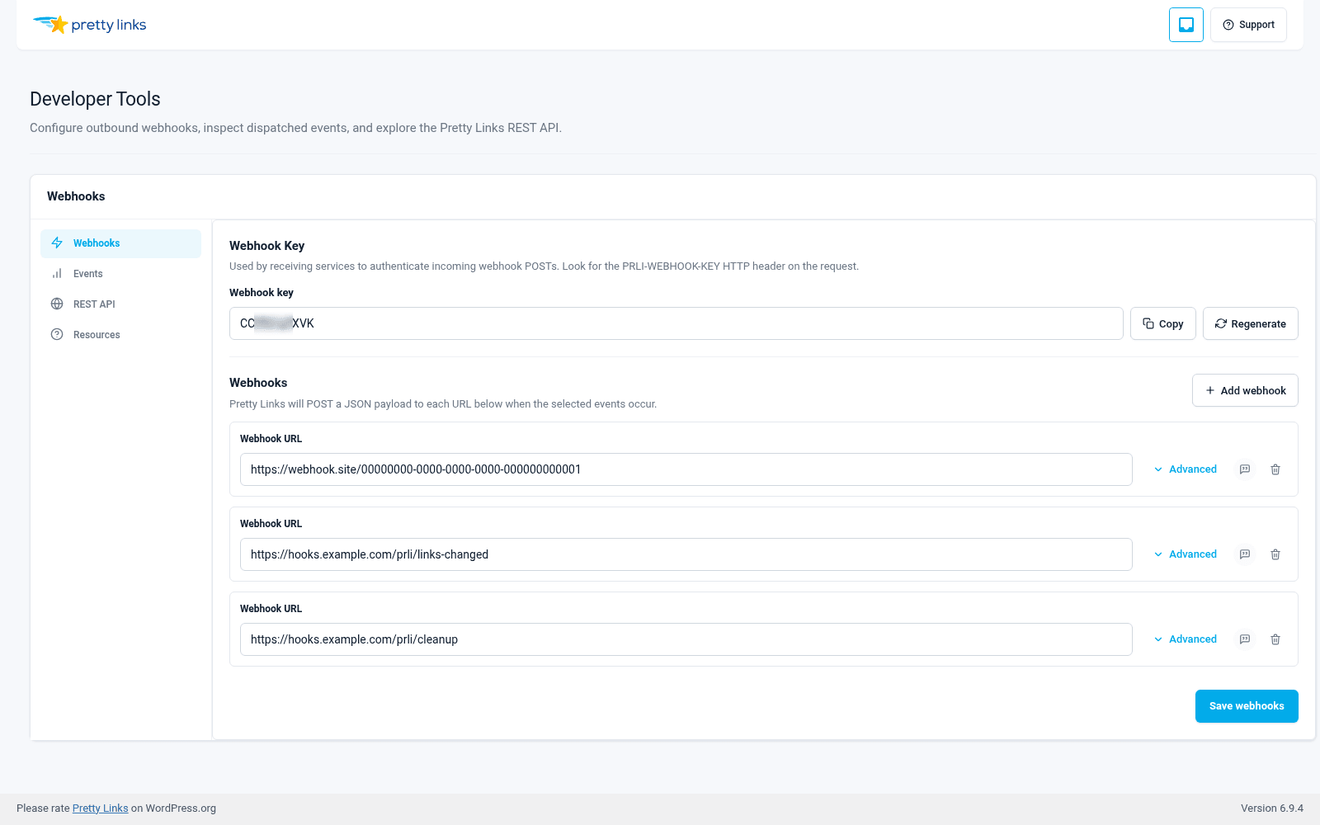
Task: Click the lightning bolt Webhooks icon
Action: [57, 243]
